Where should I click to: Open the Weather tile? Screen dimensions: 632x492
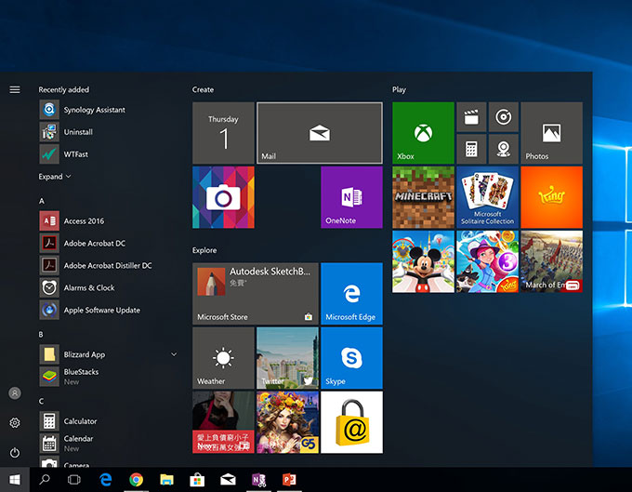[223, 358]
